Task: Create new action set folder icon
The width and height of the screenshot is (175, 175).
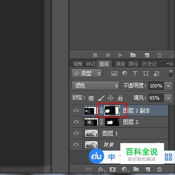Action: pos(133,55)
